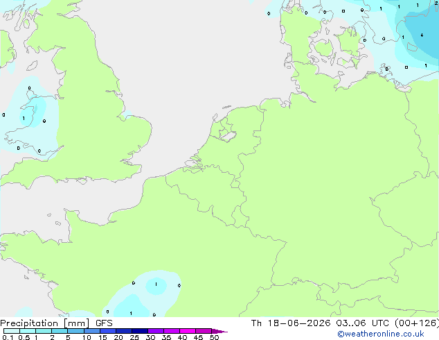This screenshot has height=340, width=439.
Task: Choose the 35–40 mm violet legend swatch
Action: point(172,331)
